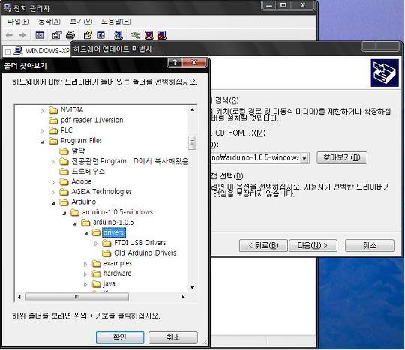
Task: Select the AGEIA Technologies folder name
Action: pos(101,192)
